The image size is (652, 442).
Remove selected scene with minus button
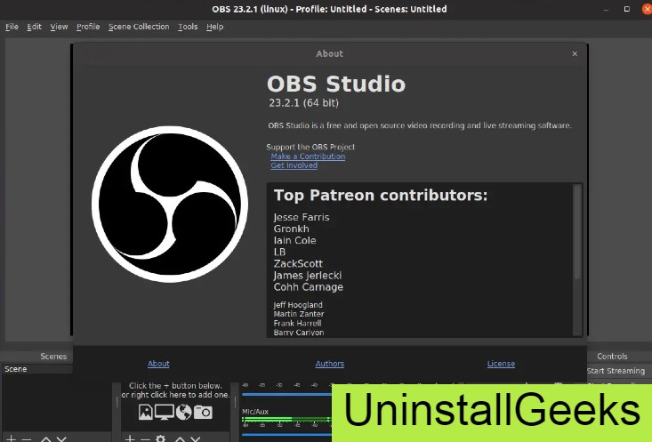(x=27, y=438)
